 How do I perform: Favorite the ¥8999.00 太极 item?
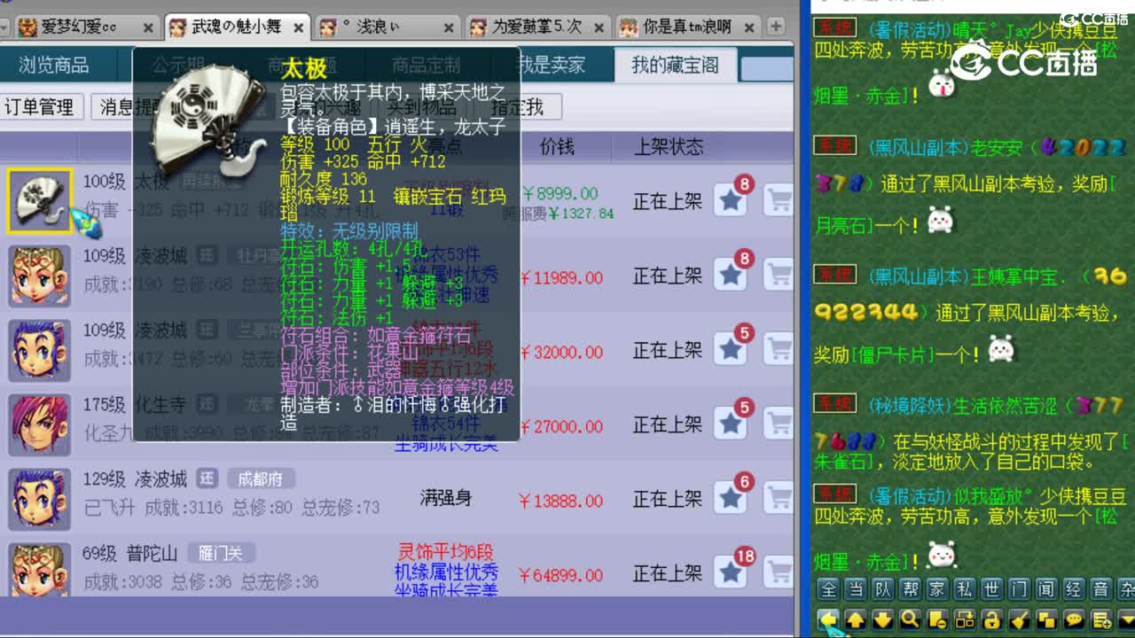click(x=732, y=200)
